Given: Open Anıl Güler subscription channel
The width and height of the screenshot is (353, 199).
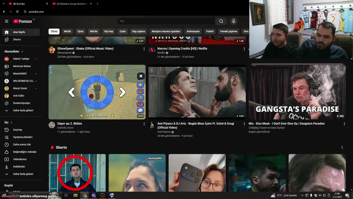Looking at the screenshot, I should point(21,96).
